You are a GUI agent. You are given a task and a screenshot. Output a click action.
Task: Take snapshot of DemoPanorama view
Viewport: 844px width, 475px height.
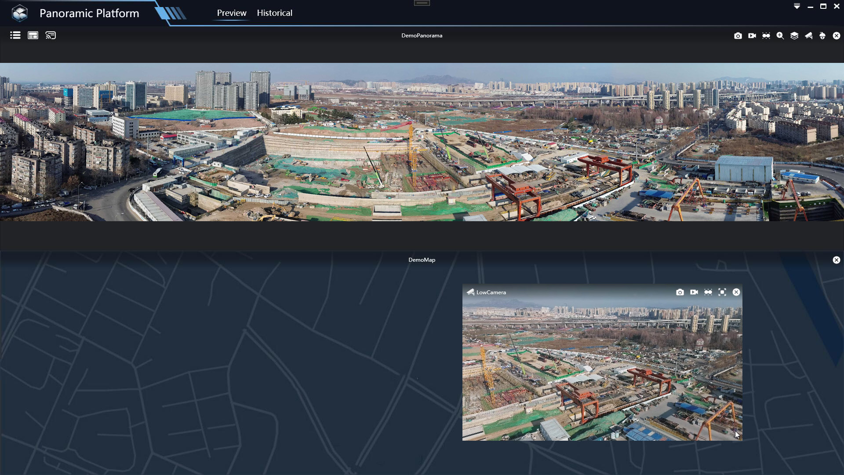[738, 36]
